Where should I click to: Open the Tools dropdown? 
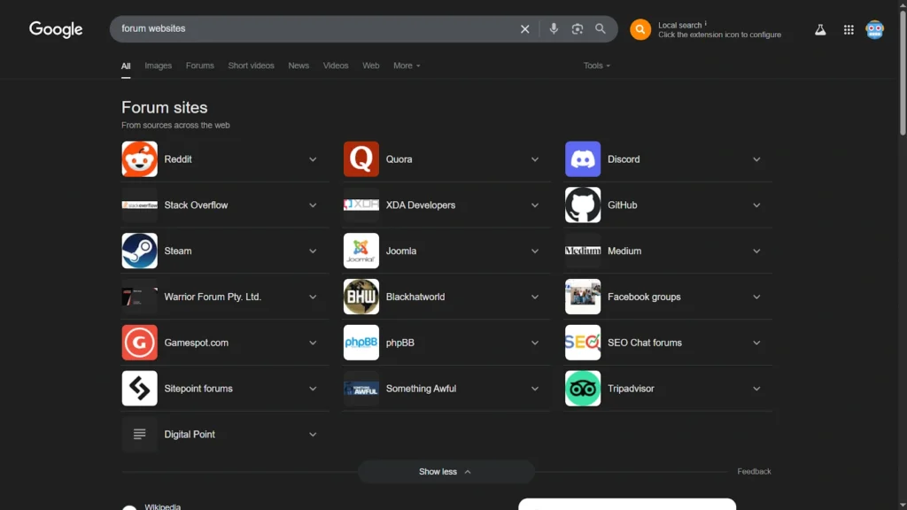coord(596,66)
